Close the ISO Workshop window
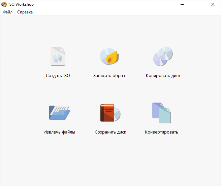Screen dimensions: 221x186 click(213, 4)
